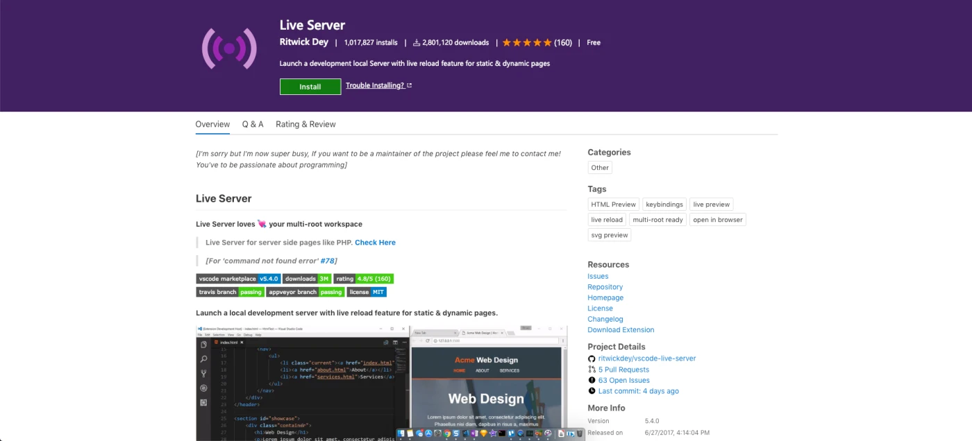Viewport: 972px width, 441px height.
Task: Open the License resource link
Action: tap(601, 309)
